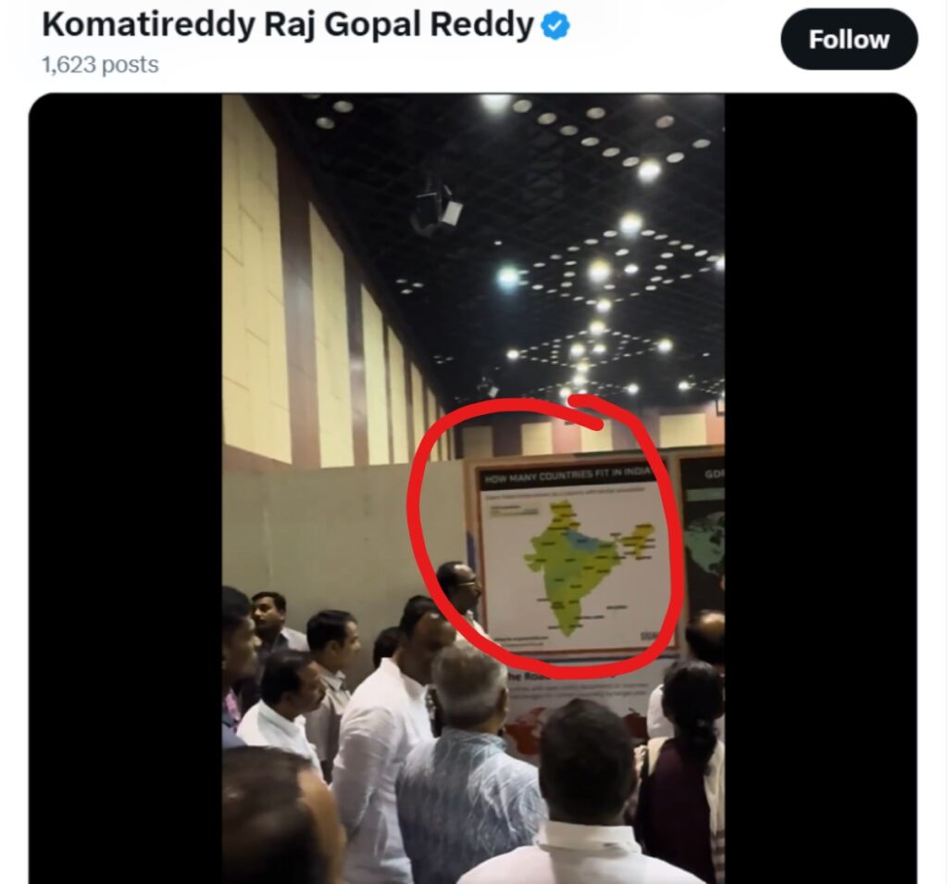
Task: Click the poster title How Many Countries Fit In India
Action: click(x=568, y=475)
